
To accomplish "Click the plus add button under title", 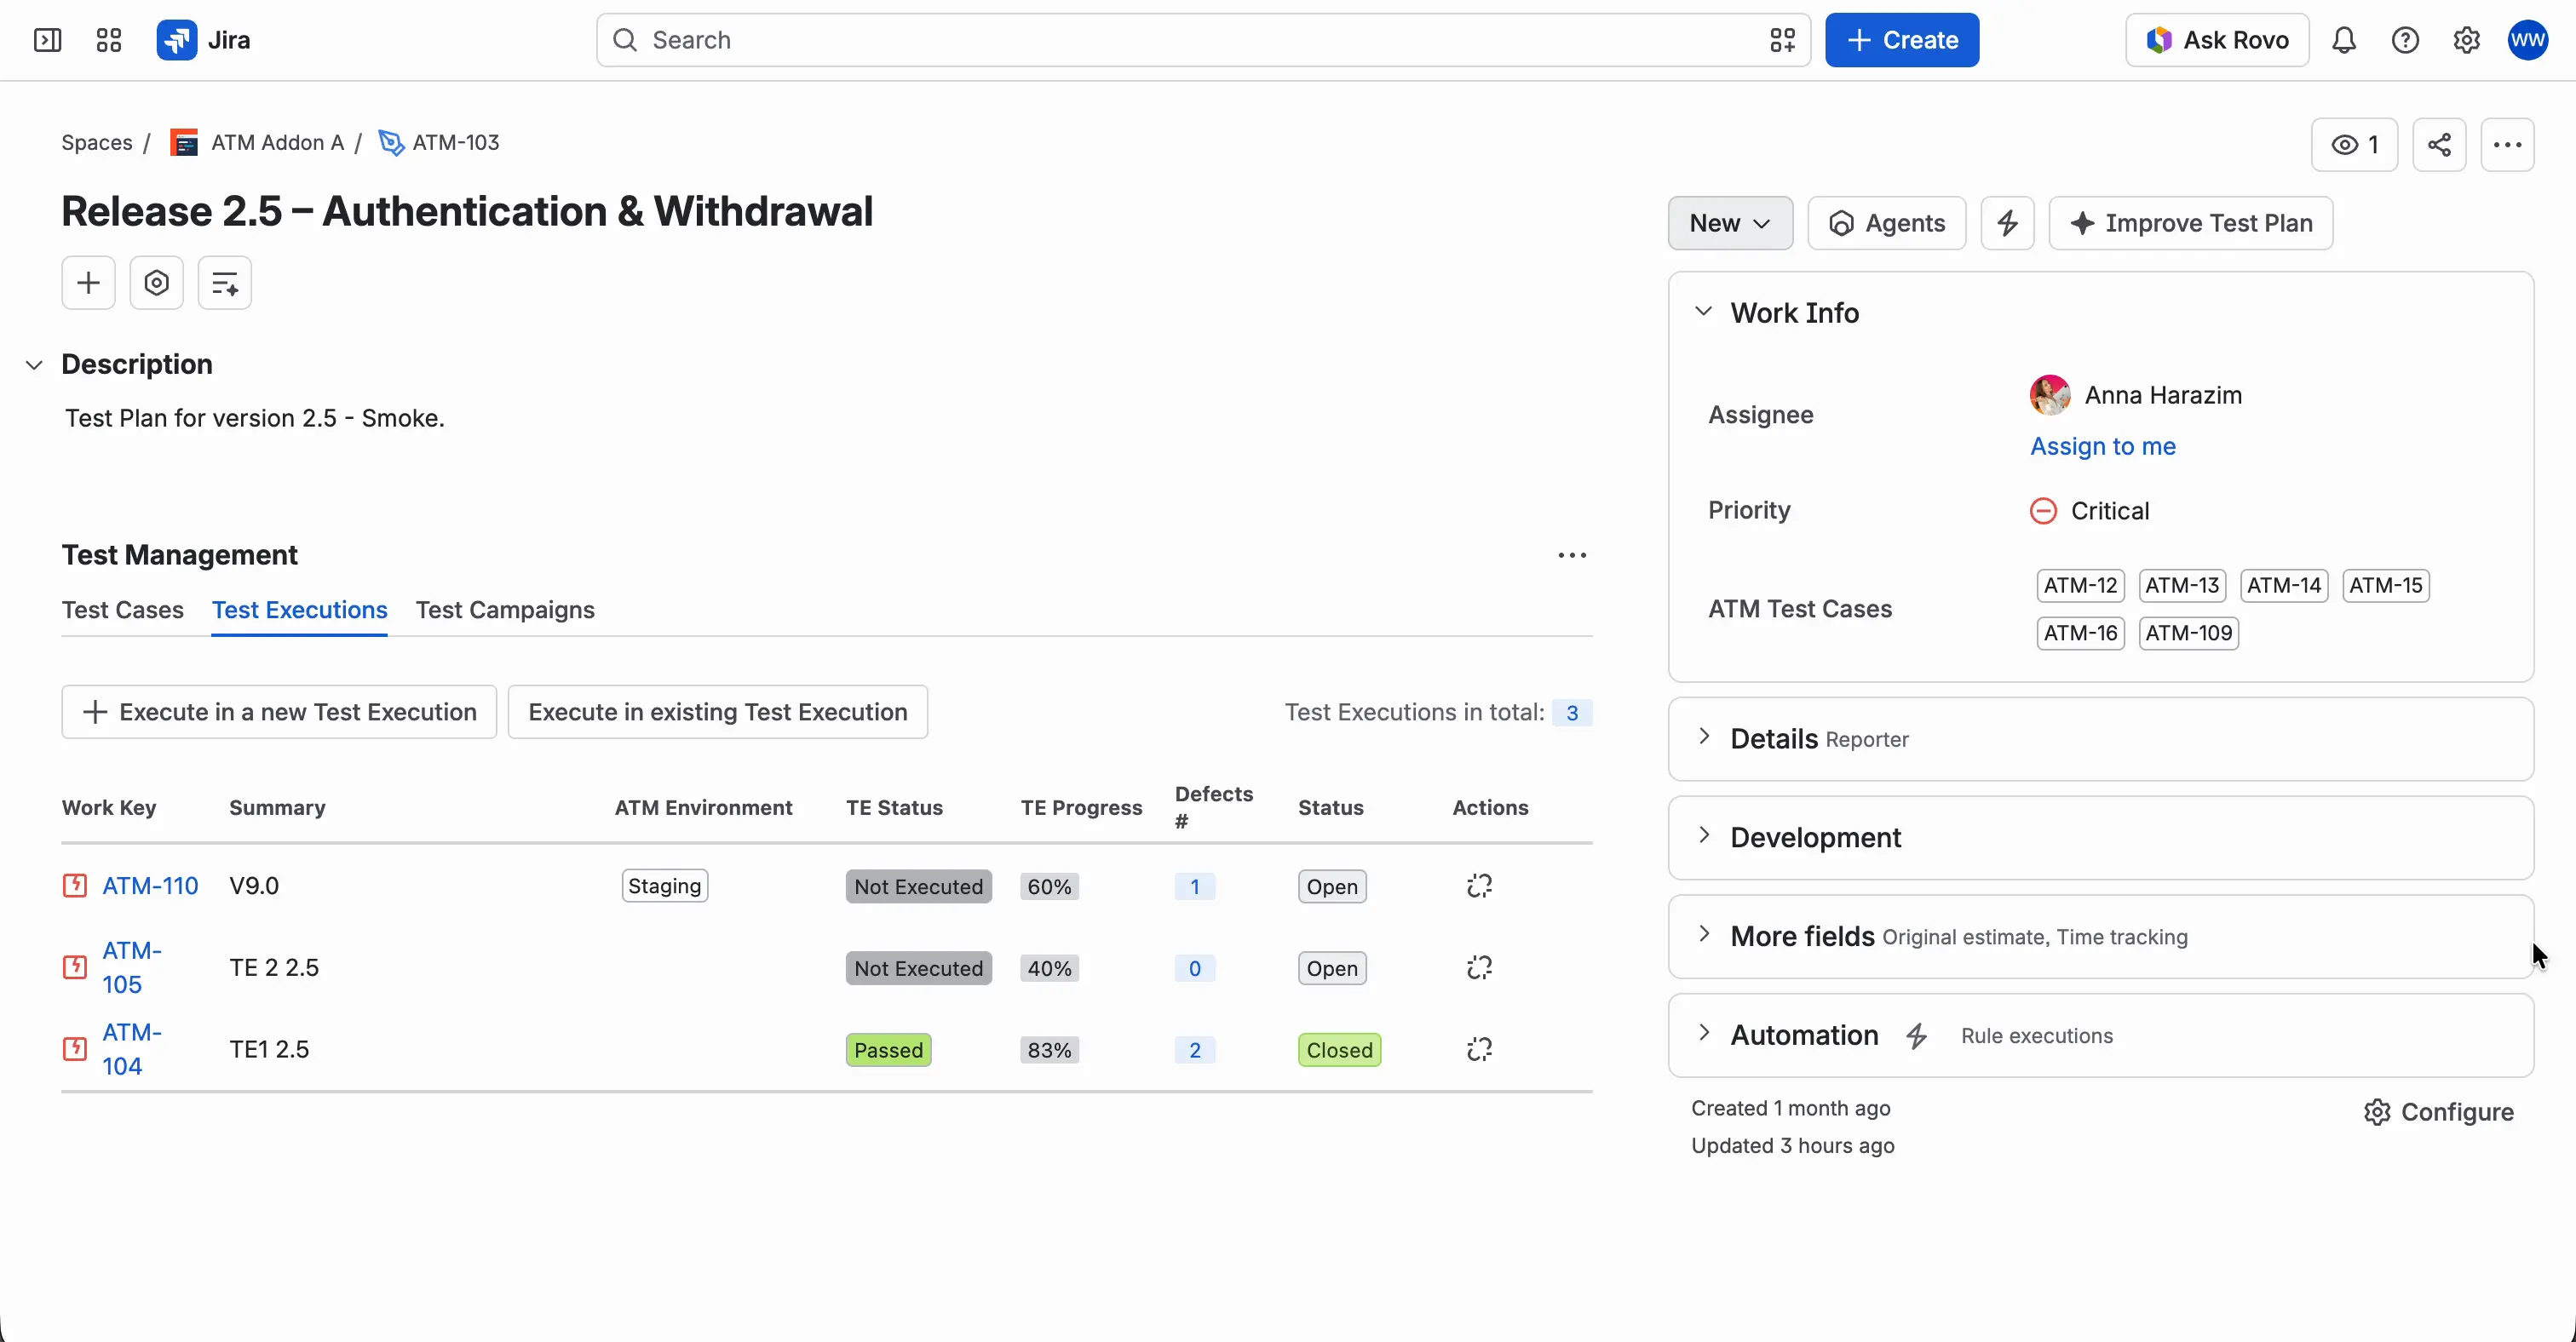I will [x=88, y=283].
